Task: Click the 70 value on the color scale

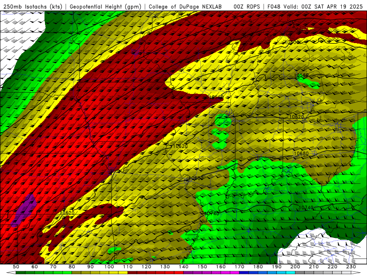Action: 53,267
